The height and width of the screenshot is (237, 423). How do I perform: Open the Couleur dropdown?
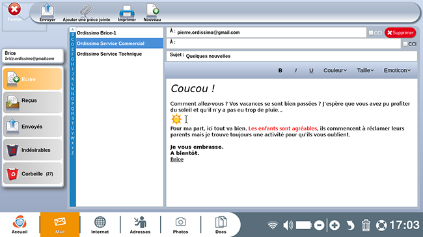coord(335,70)
